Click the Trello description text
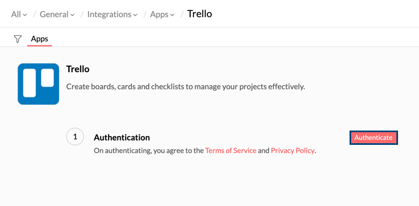419x206 pixels. click(x=185, y=86)
